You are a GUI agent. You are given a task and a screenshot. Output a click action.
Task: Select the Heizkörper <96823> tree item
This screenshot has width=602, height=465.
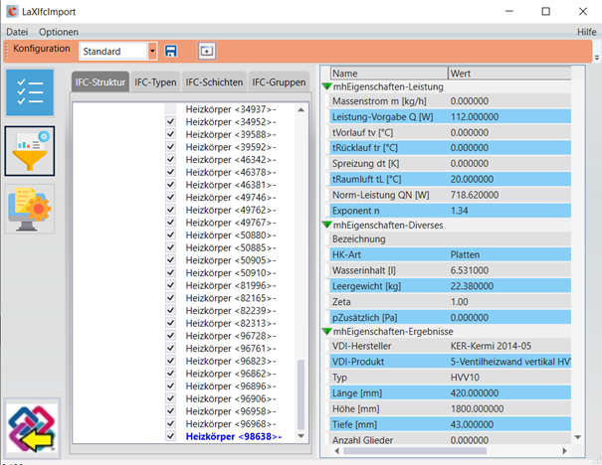tap(231, 361)
